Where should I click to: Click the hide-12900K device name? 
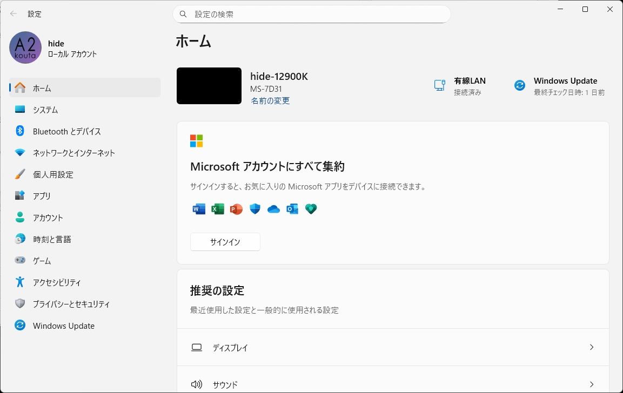[x=279, y=76]
